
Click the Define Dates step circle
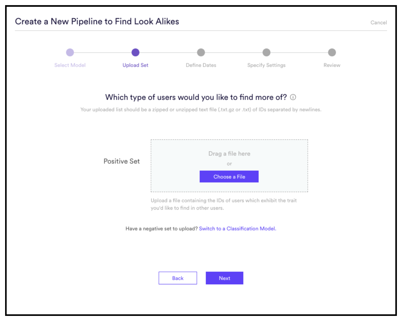(201, 52)
